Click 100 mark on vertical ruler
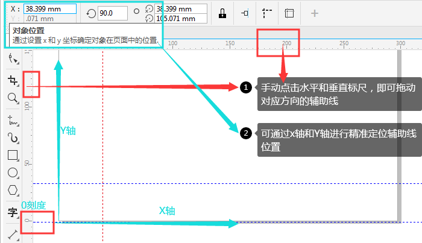Screen dimensions: 422x243 tap(27, 106)
